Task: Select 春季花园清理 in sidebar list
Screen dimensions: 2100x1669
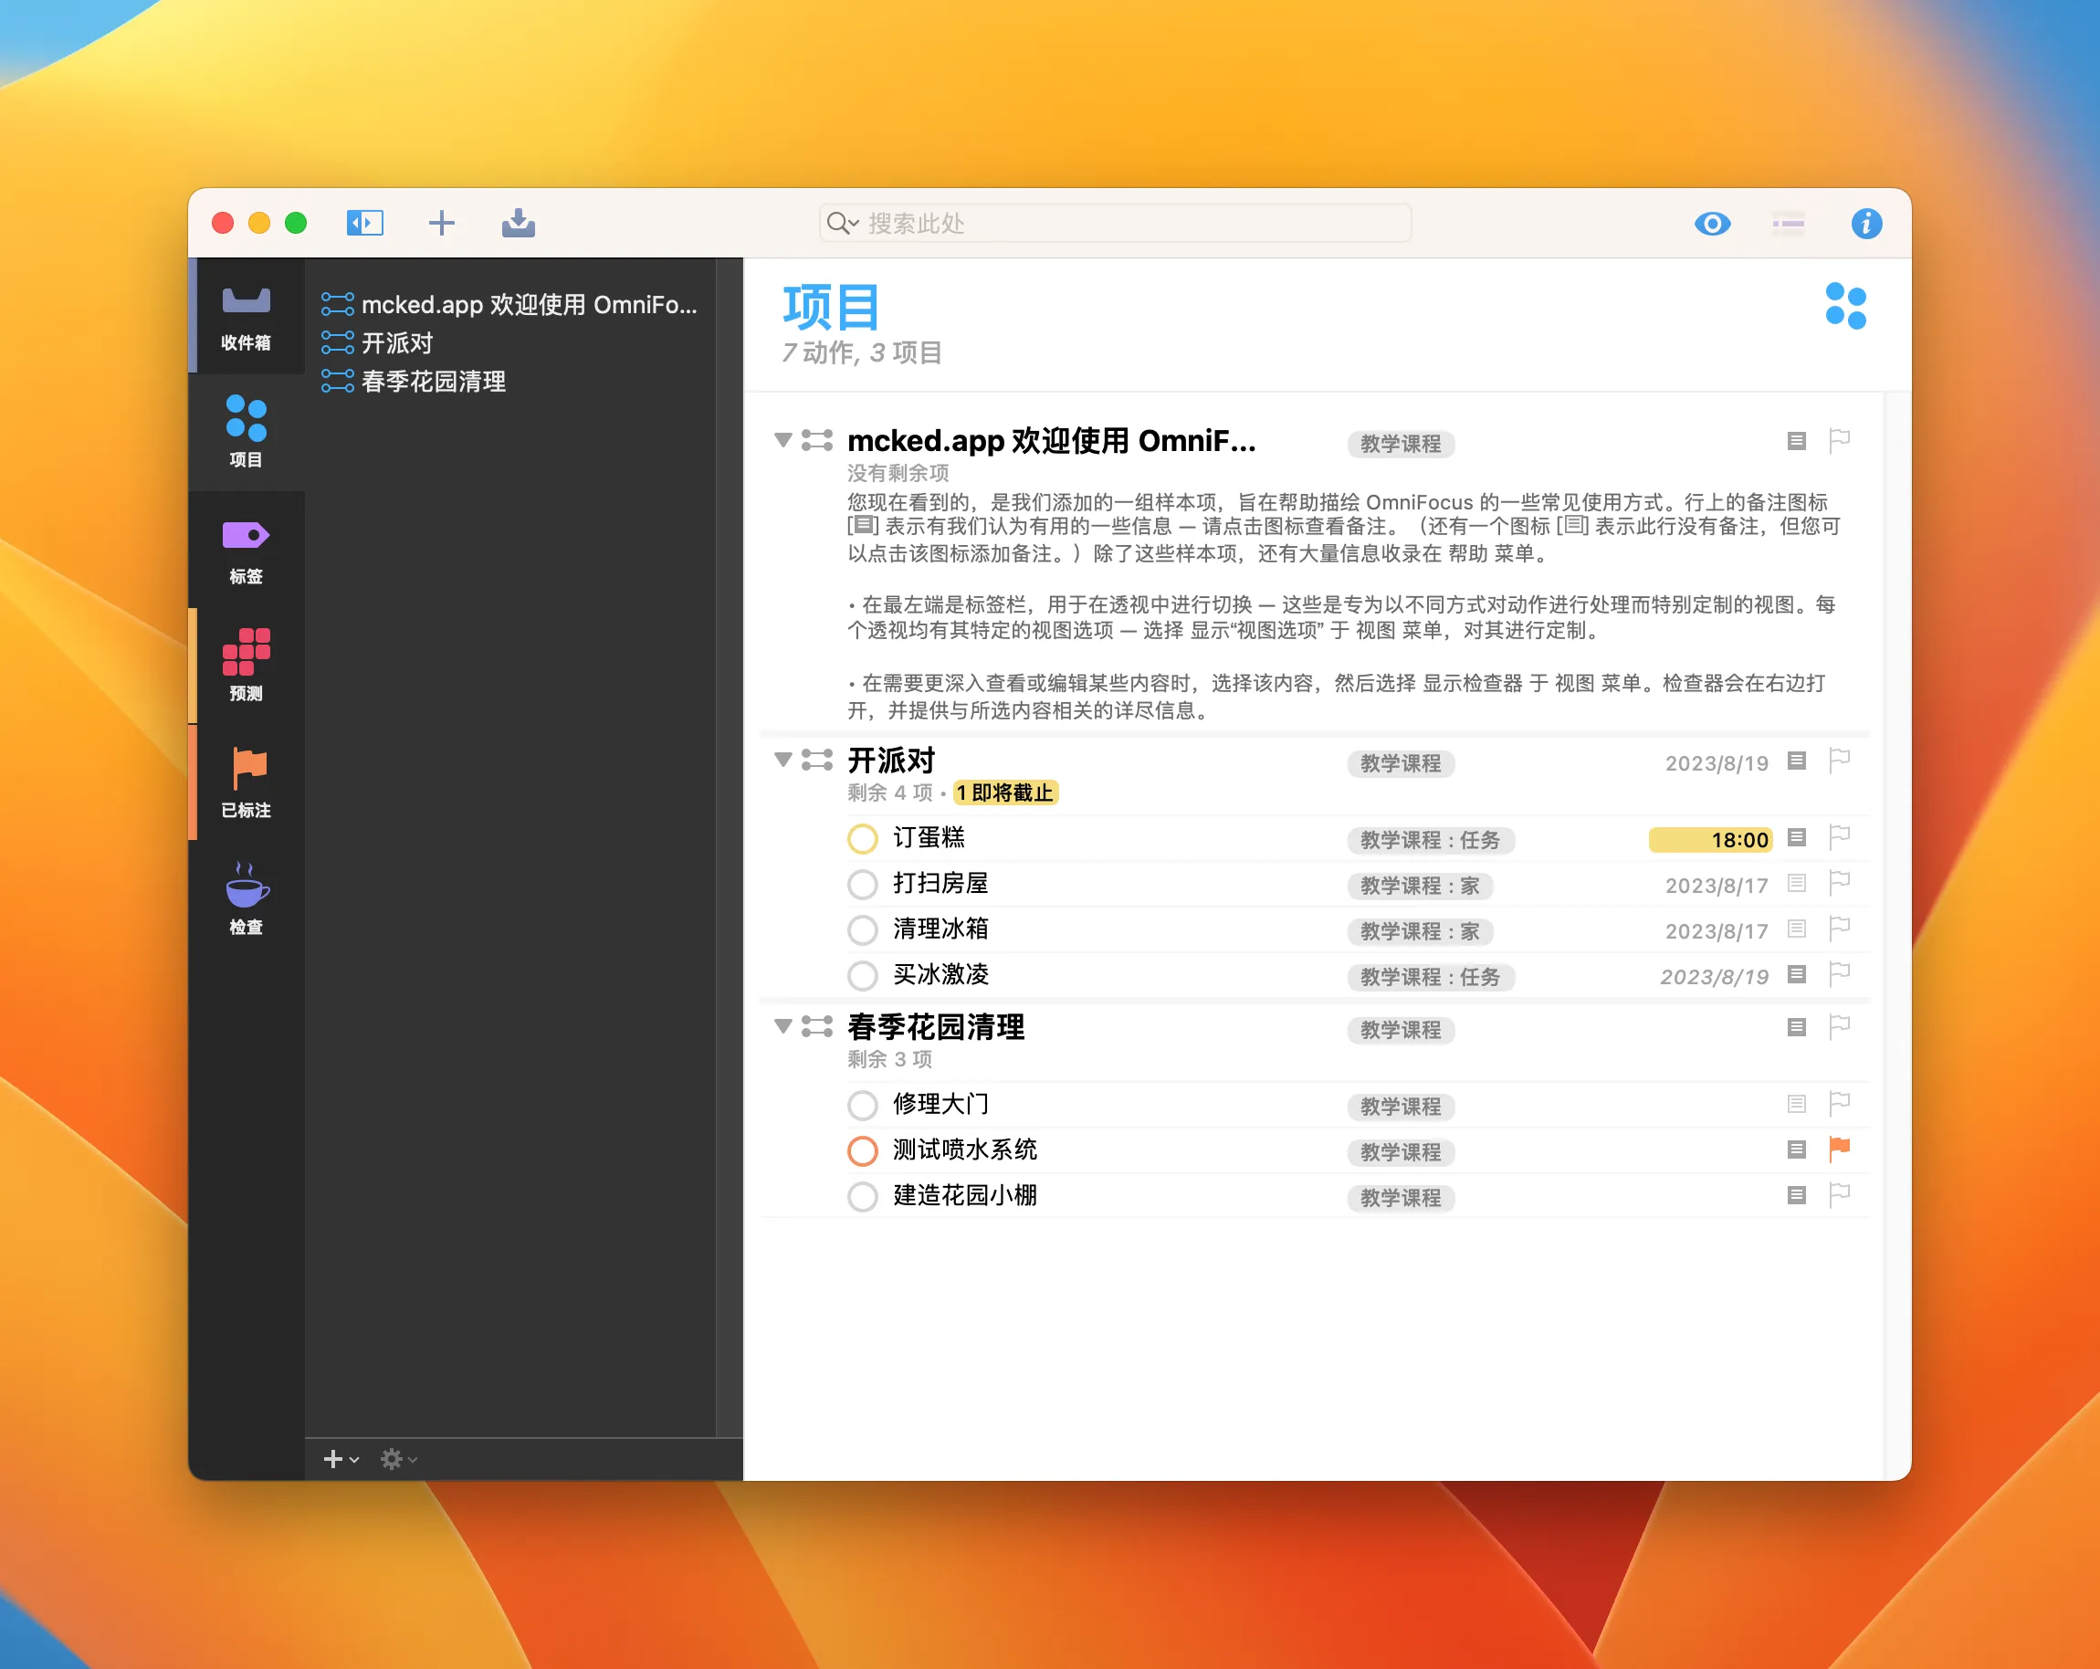Action: tap(414, 381)
